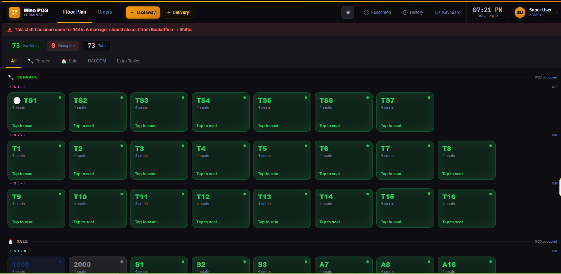
Task: Filter by the 73 Available badge
Action: [25, 46]
